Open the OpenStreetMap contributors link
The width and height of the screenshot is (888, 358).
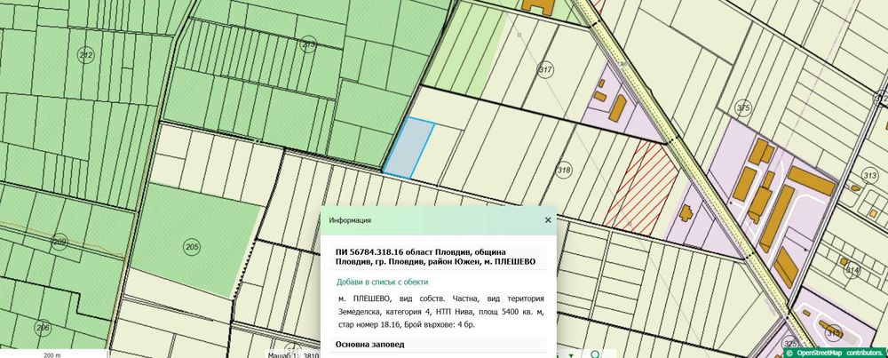tap(840, 353)
